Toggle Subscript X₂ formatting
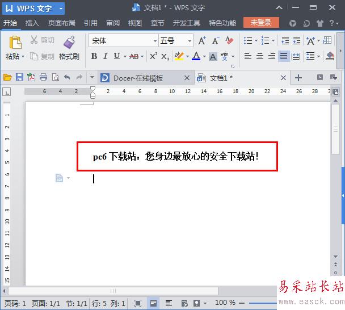 165,57
